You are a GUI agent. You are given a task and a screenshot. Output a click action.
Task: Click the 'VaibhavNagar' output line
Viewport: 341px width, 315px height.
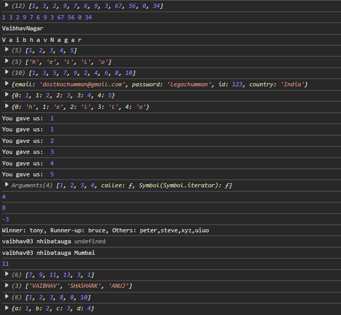point(22,29)
